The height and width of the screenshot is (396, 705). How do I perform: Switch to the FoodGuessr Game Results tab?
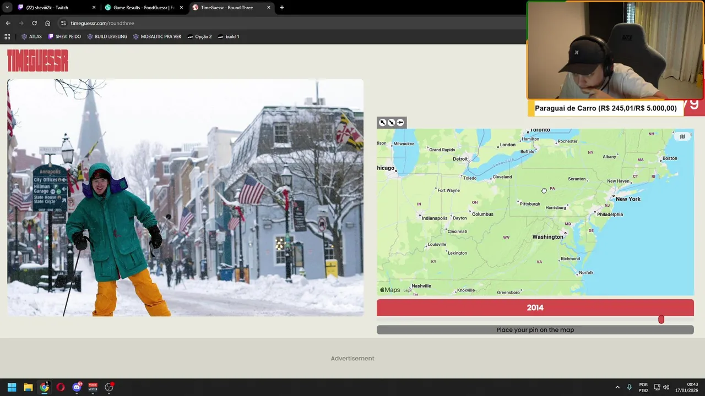[144, 8]
